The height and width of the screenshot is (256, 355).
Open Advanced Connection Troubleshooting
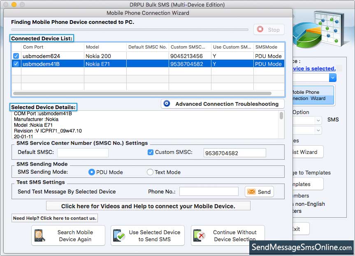coord(223,104)
